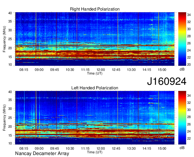194x157 pixels.
Task: Click the 24 value on the bottom colorbar
Action: [189, 131]
